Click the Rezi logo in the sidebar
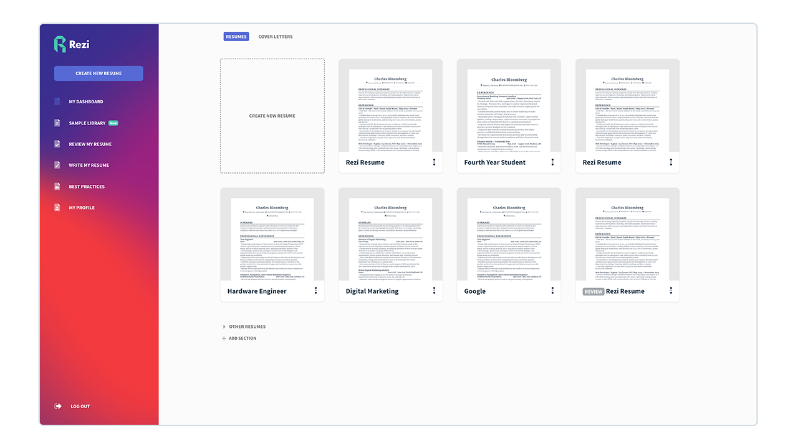The width and height of the screenshot is (798, 448). (x=72, y=44)
